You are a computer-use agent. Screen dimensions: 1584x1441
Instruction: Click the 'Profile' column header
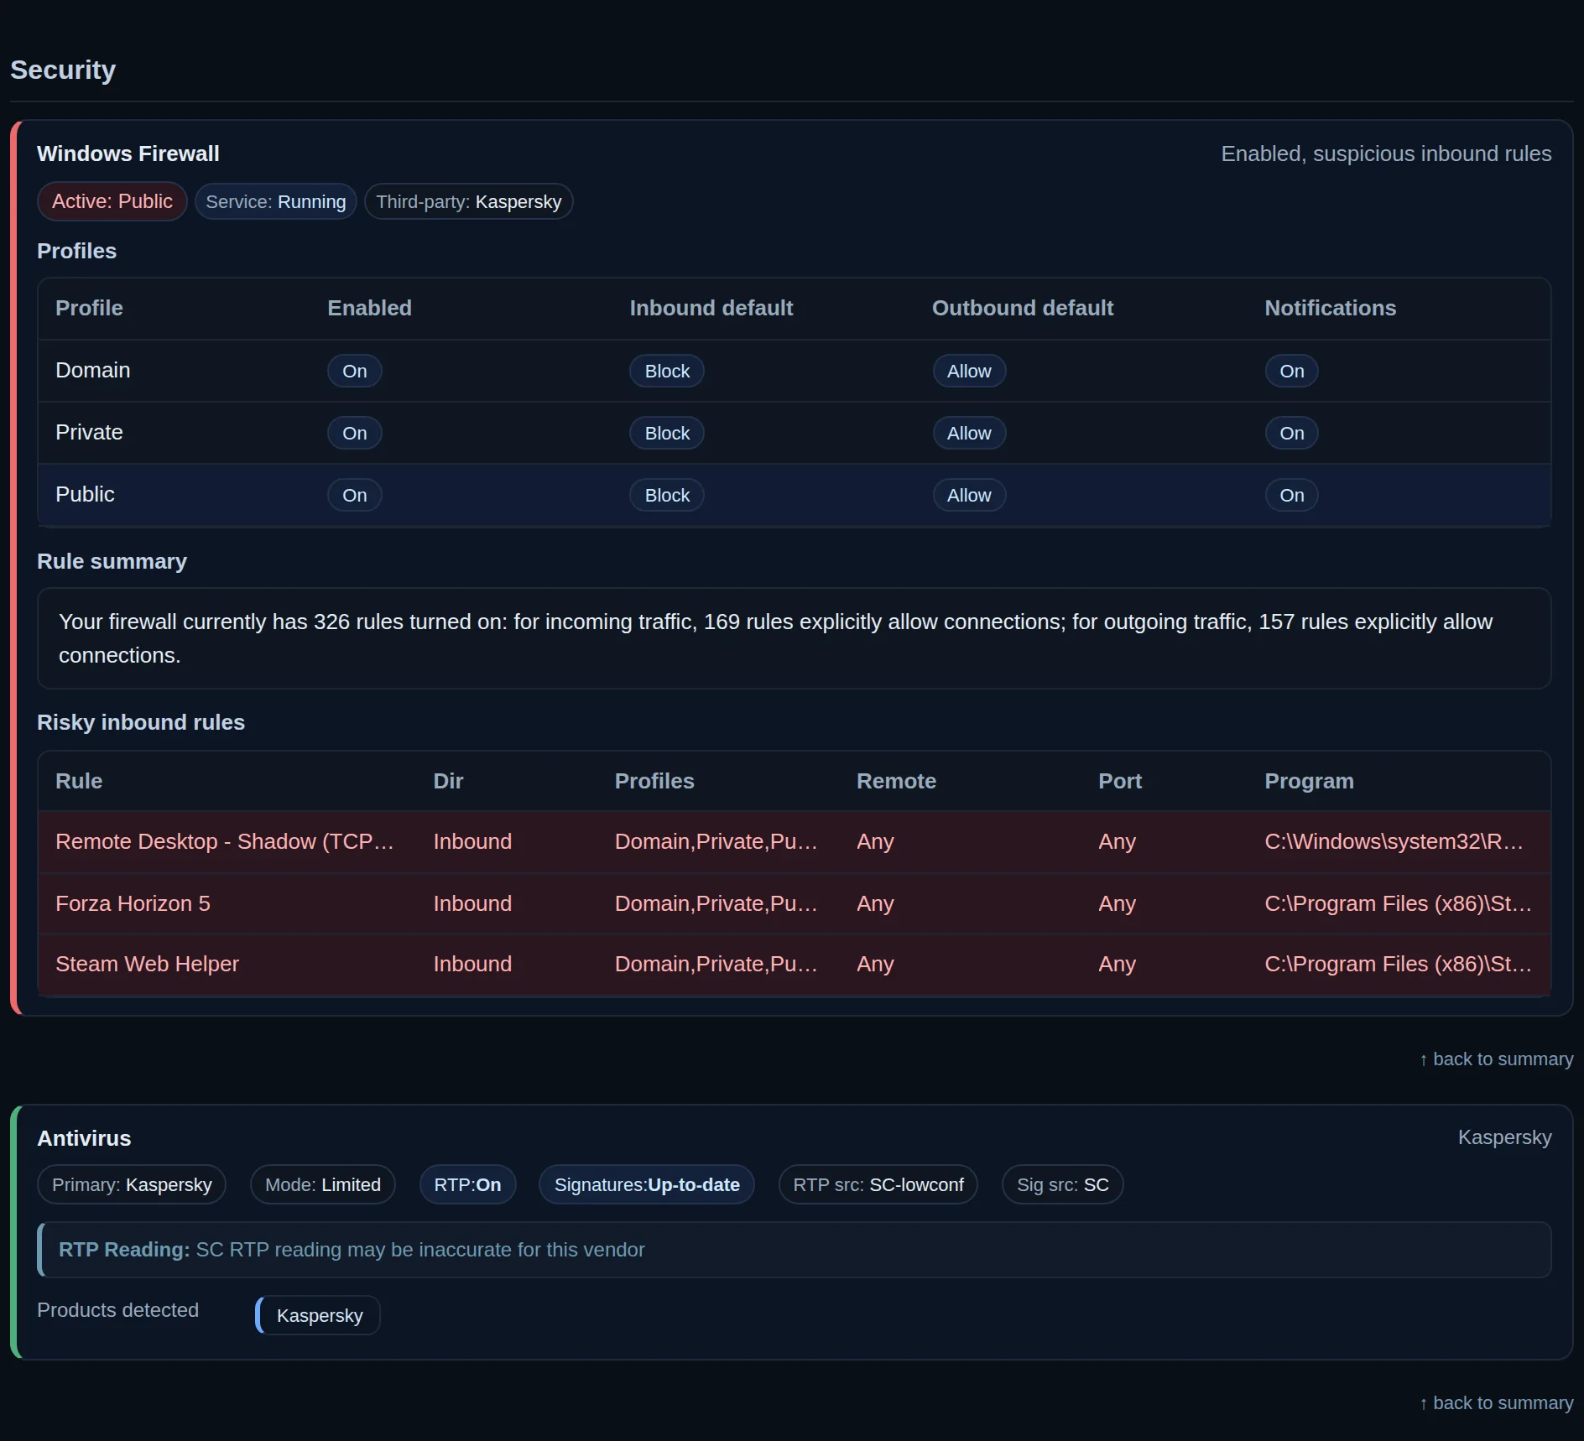tap(89, 308)
